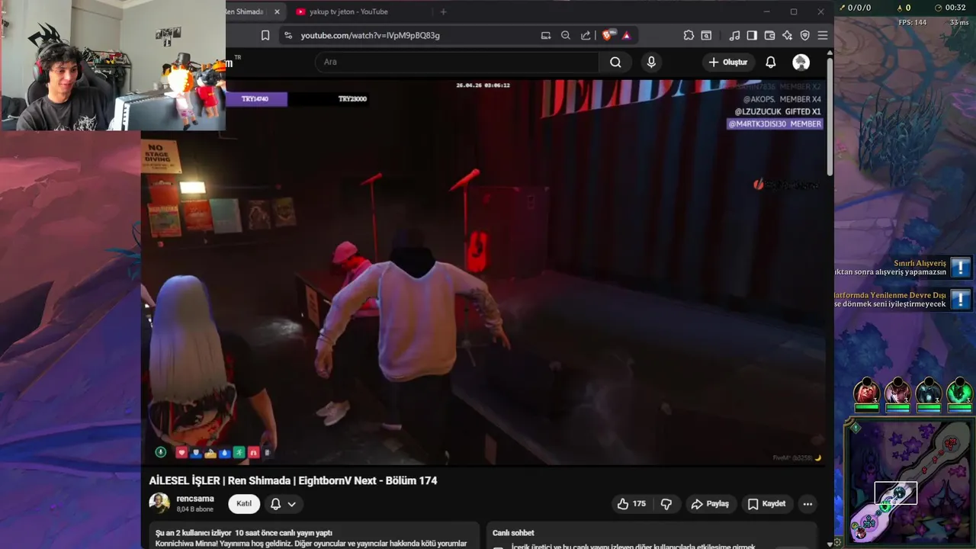Open the Leo AI sparkle icon

click(787, 35)
